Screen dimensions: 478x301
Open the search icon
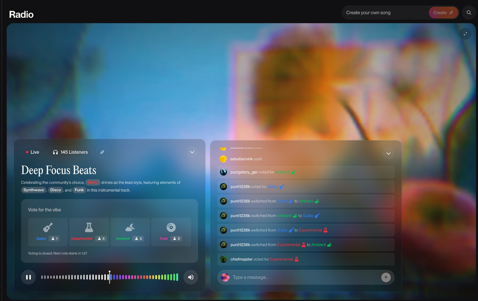pyautogui.click(x=469, y=13)
